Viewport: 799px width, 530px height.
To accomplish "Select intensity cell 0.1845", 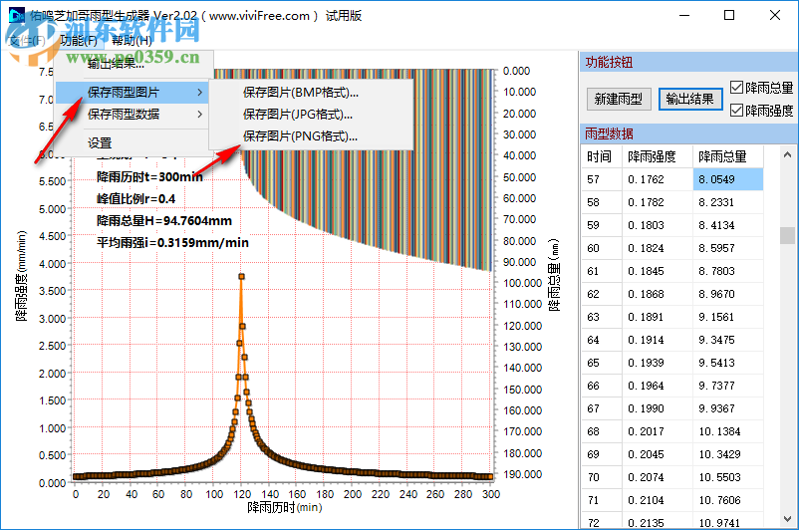I will tap(657, 271).
